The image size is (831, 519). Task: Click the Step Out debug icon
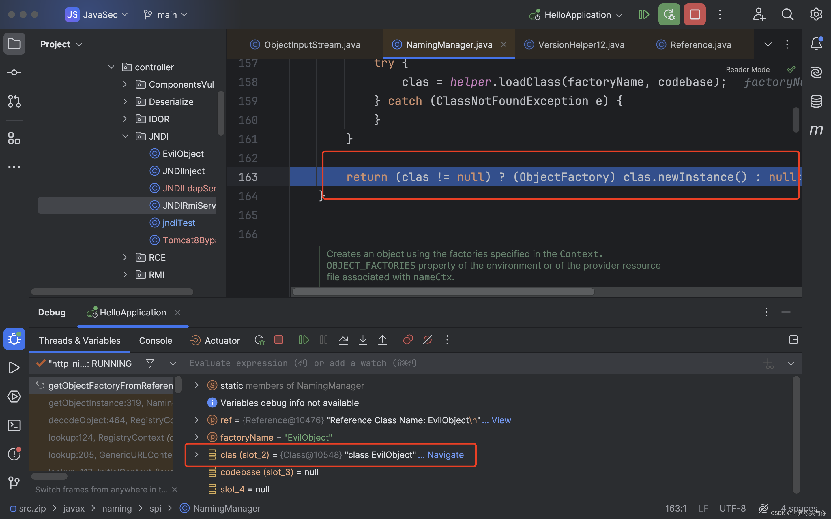coord(382,340)
